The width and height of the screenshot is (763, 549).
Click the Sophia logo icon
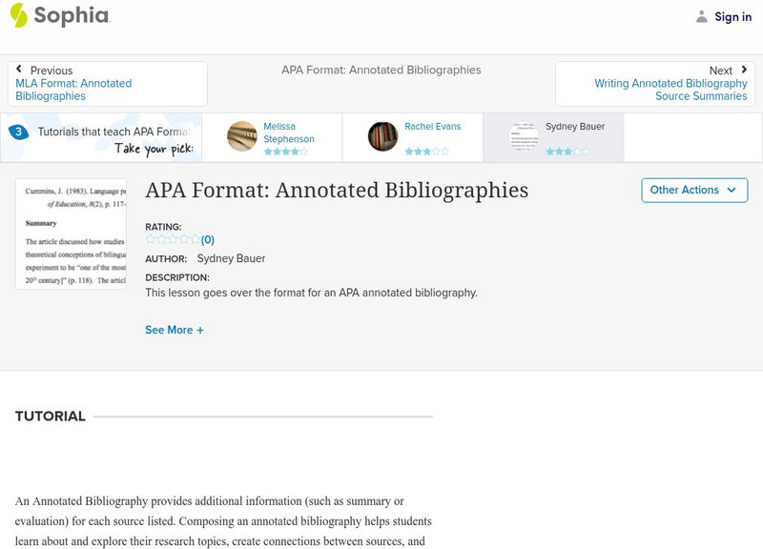click(x=19, y=15)
